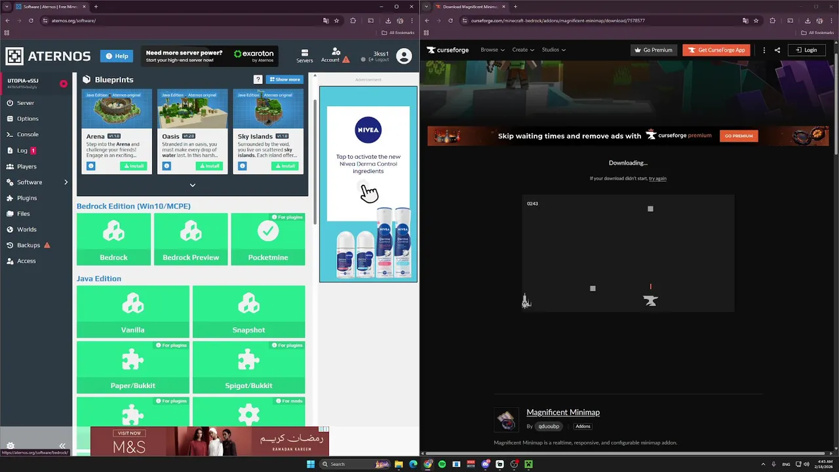
Task: Collapse Aternos sidebar with double-arrow icon
Action: pyautogui.click(x=62, y=446)
